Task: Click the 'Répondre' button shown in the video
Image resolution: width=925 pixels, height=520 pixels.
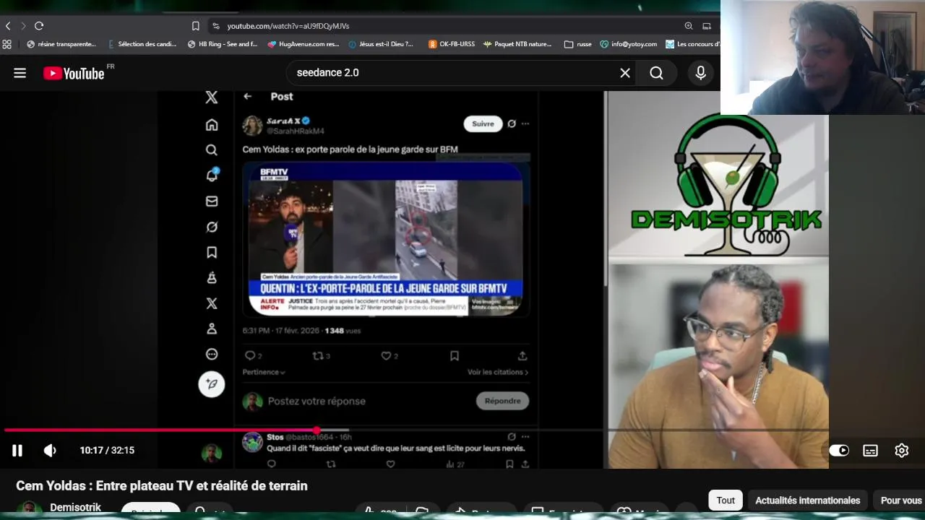Action: coord(502,401)
